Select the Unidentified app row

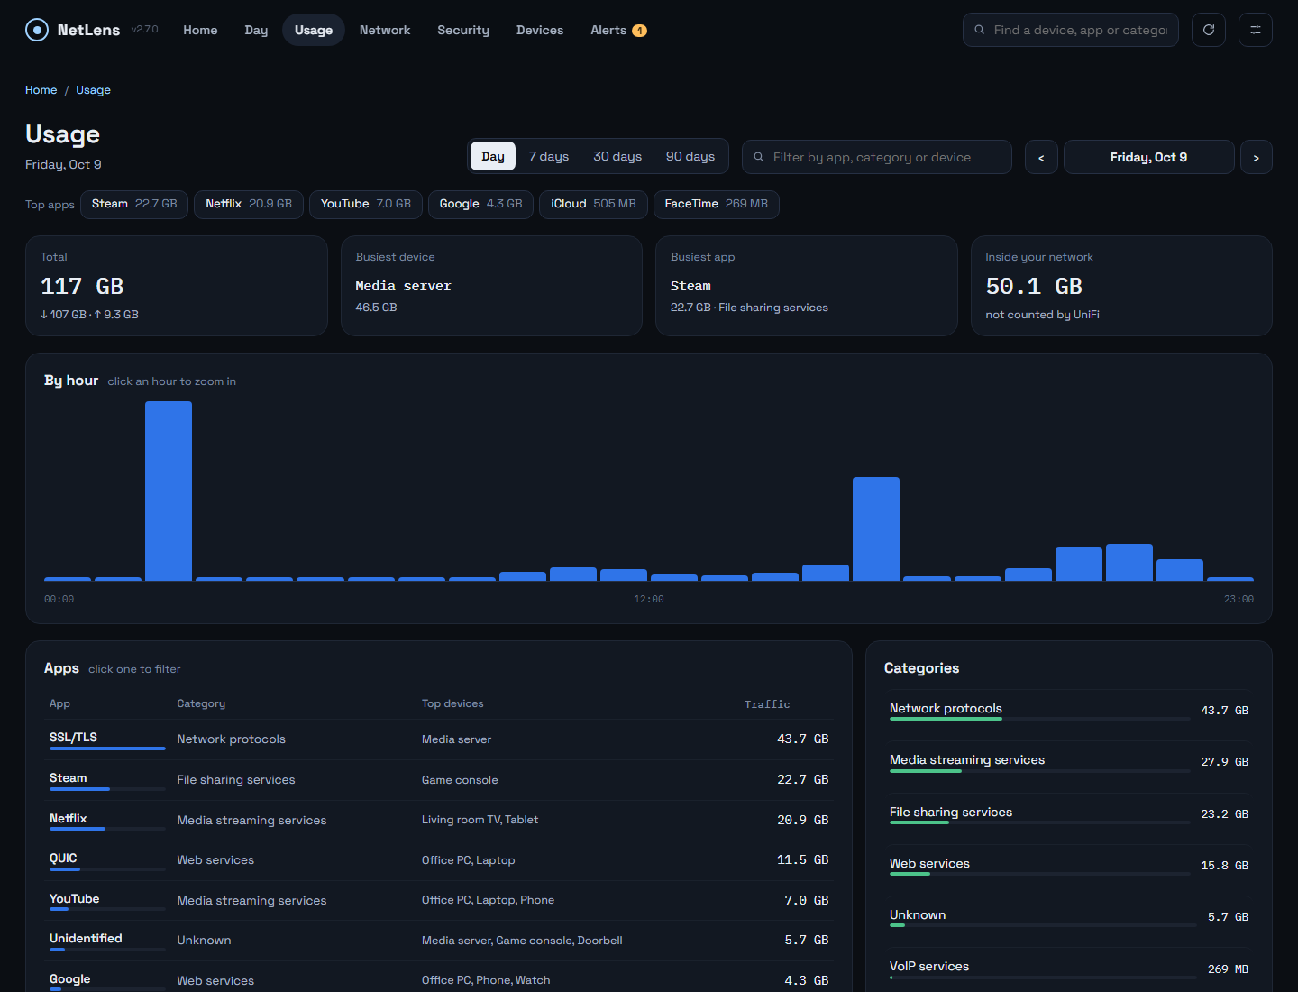(439, 940)
